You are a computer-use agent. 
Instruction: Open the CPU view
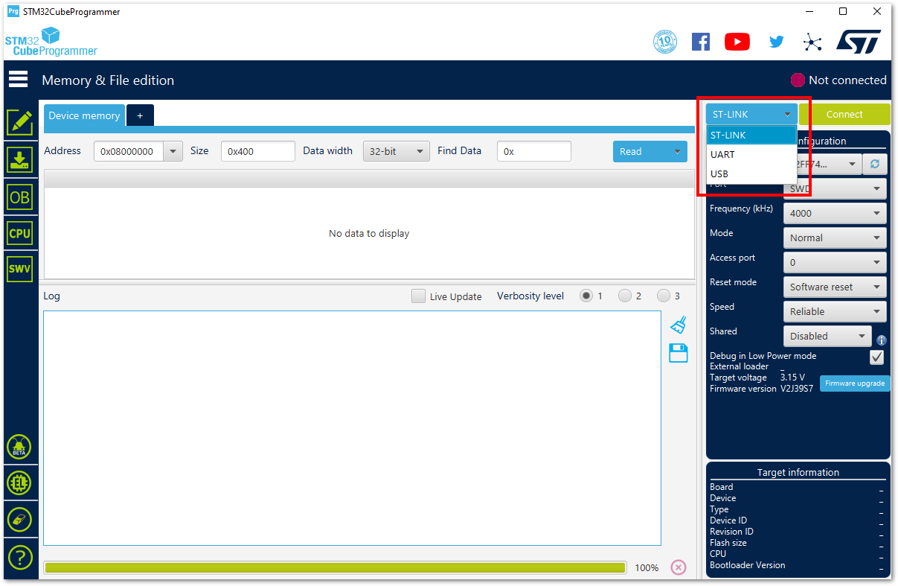coord(19,233)
